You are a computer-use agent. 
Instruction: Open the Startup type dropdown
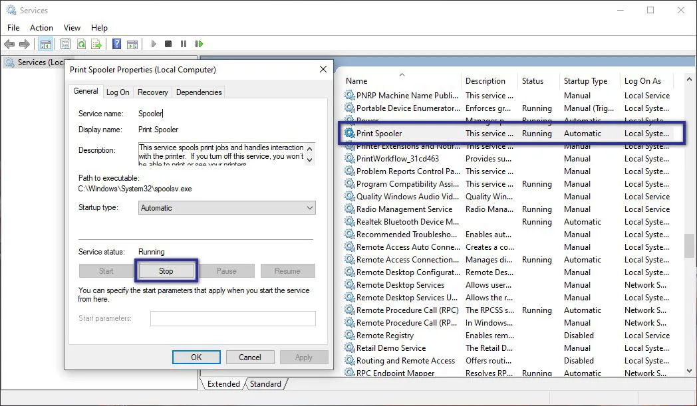click(307, 207)
